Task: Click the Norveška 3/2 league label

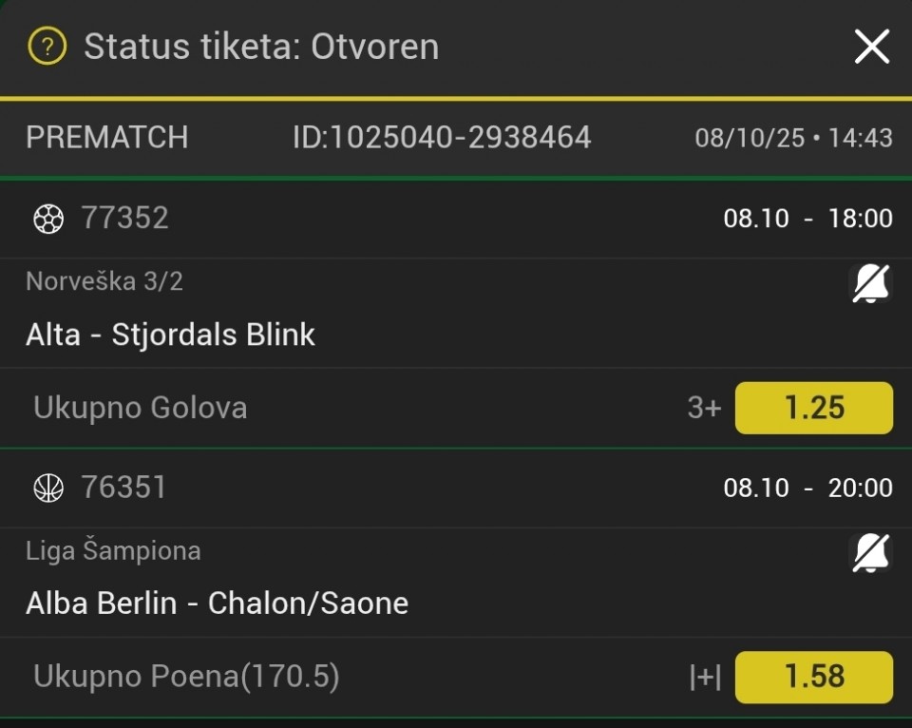Action: point(104,281)
